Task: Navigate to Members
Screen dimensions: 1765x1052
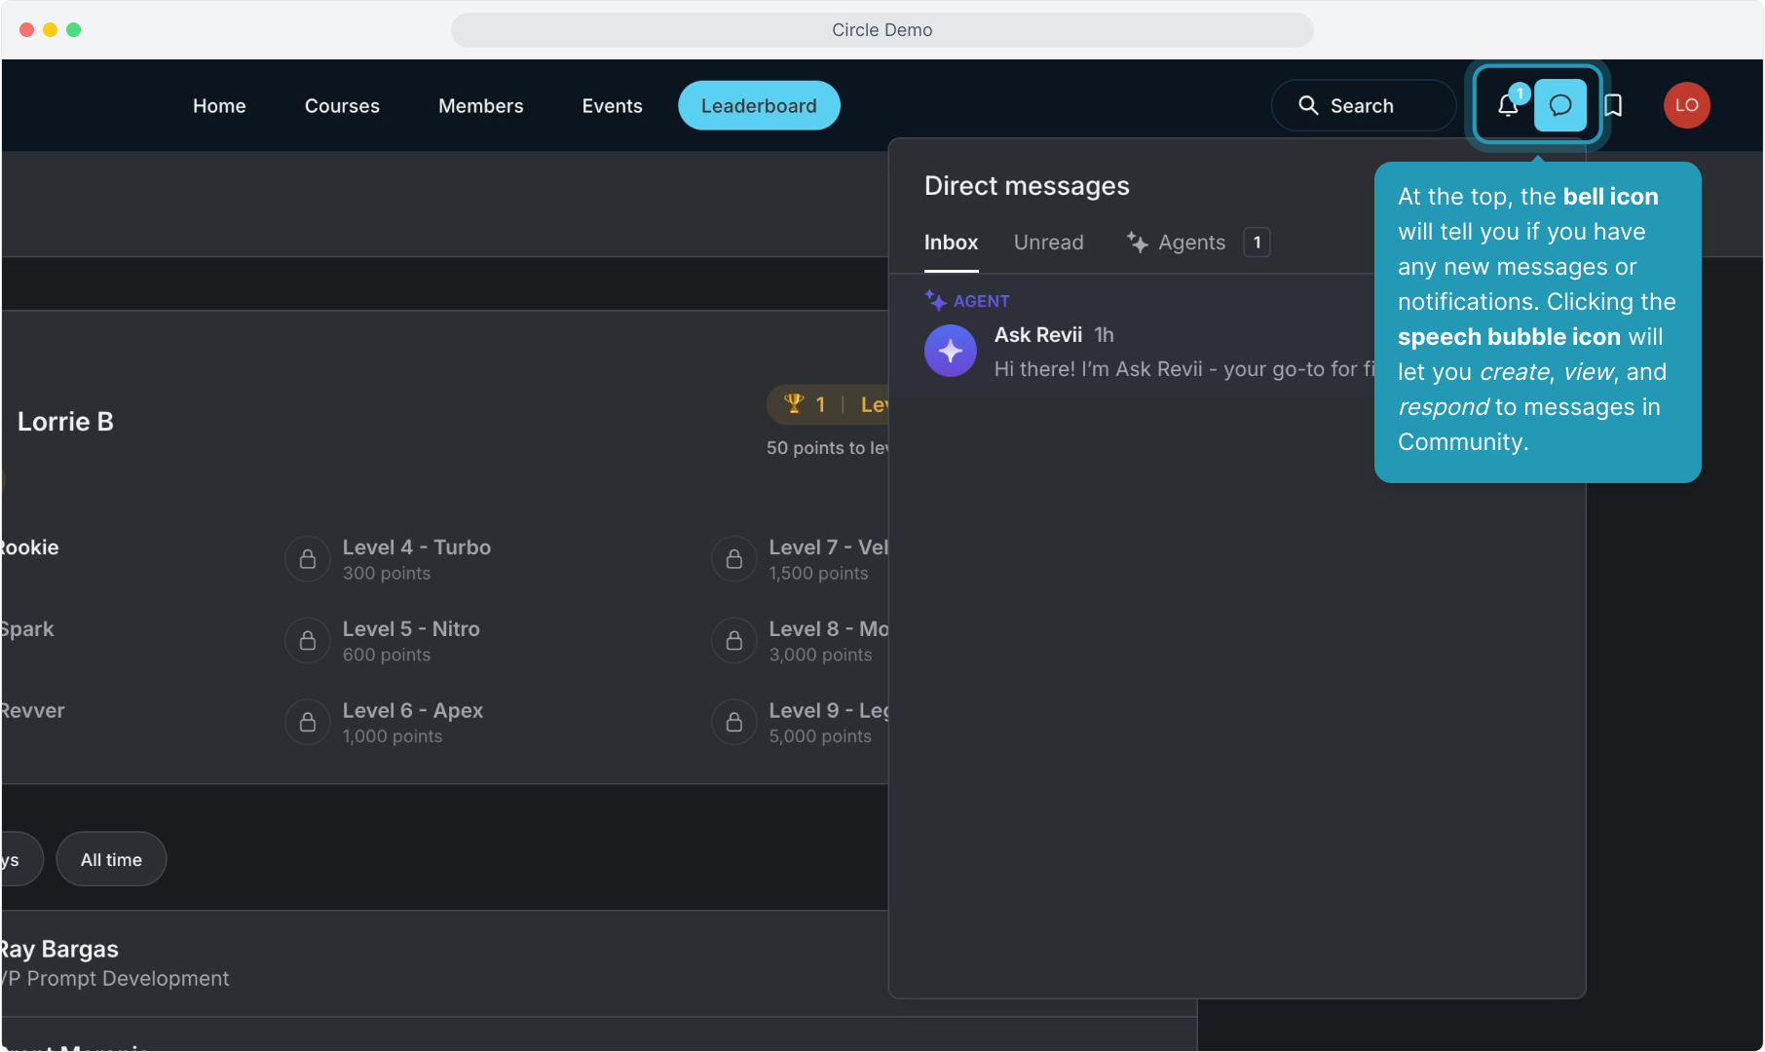Action: click(480, 105)
